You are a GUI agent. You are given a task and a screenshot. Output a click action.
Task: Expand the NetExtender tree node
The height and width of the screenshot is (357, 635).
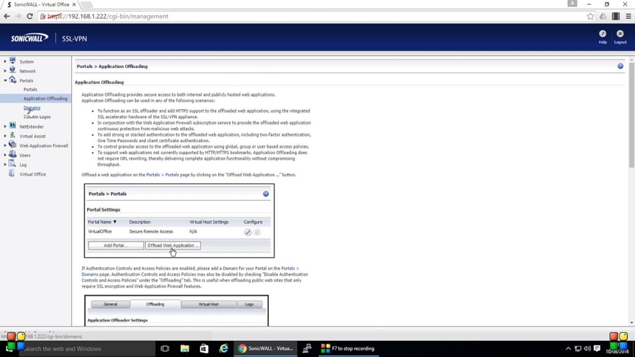pos(5,126)
